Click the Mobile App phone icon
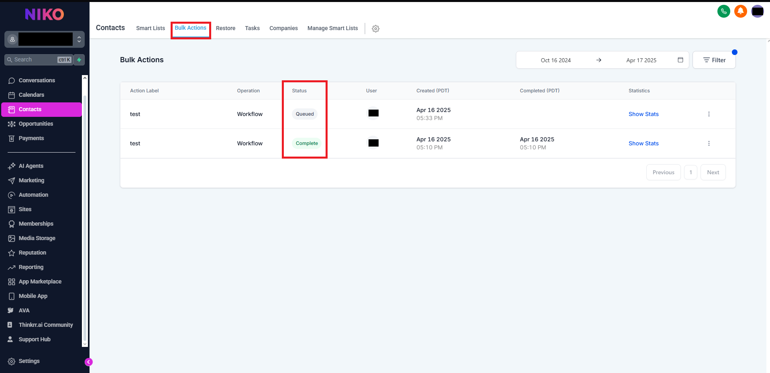The image size is (770, 373). coord(12,296)
